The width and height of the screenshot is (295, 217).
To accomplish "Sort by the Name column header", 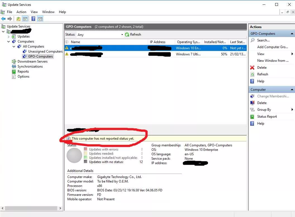I will (108, 42).
